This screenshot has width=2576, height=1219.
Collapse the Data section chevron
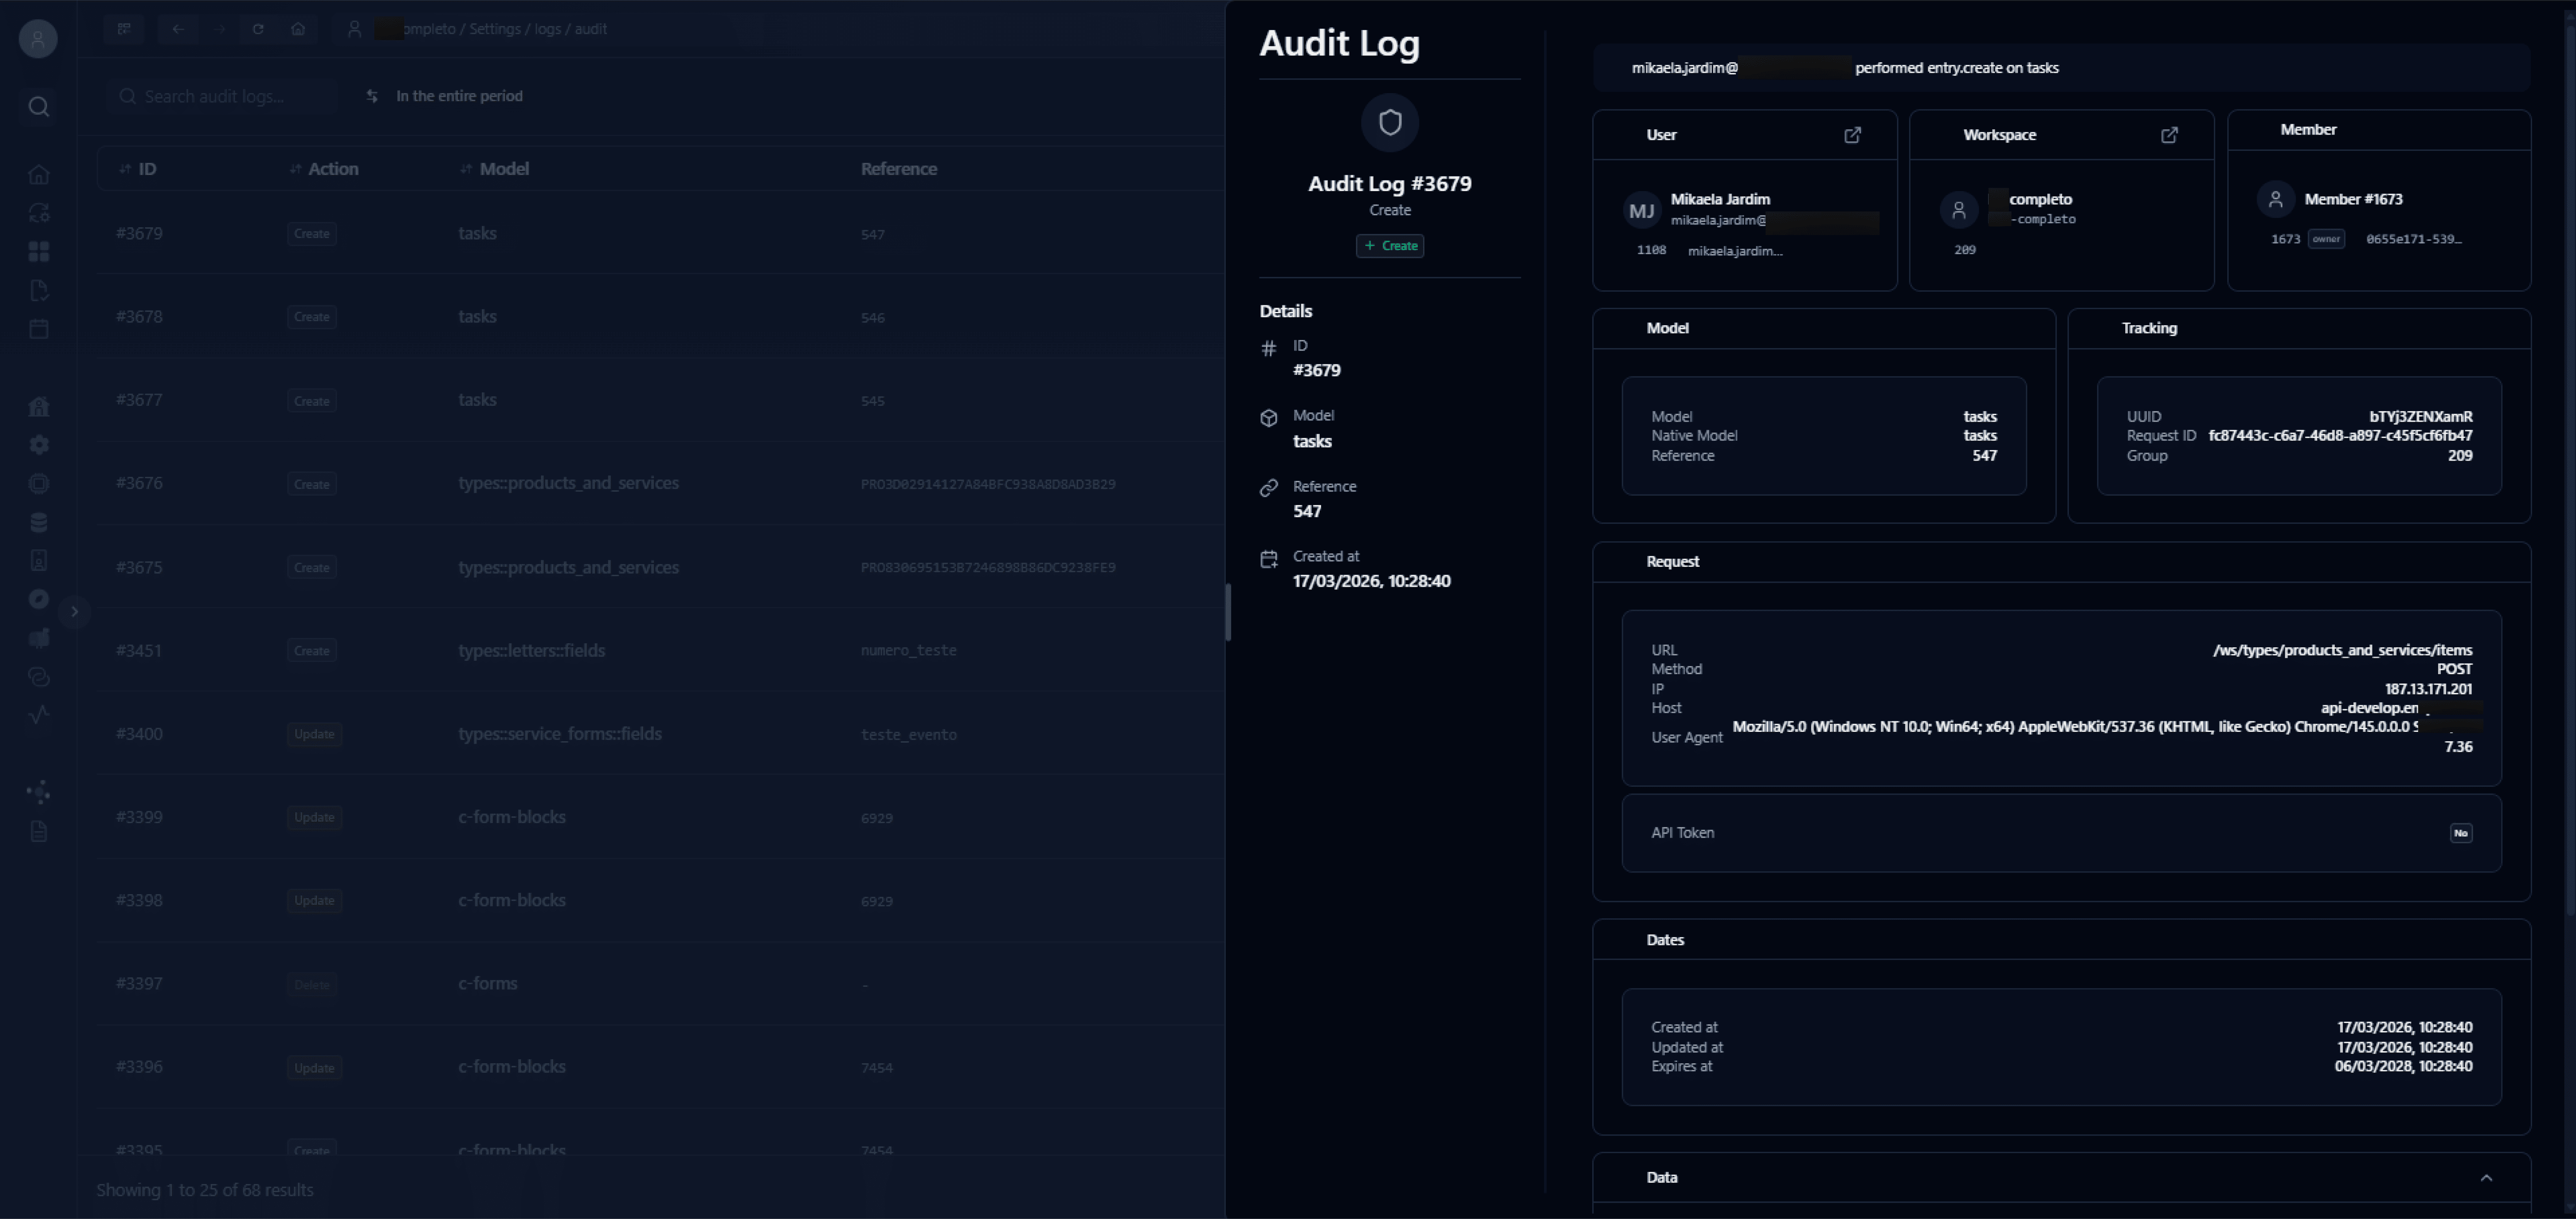(x=2486, y=1178)
